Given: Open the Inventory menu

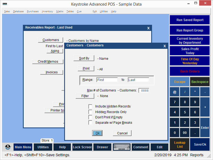Looking at the screenshot, I should coord(47,11).
